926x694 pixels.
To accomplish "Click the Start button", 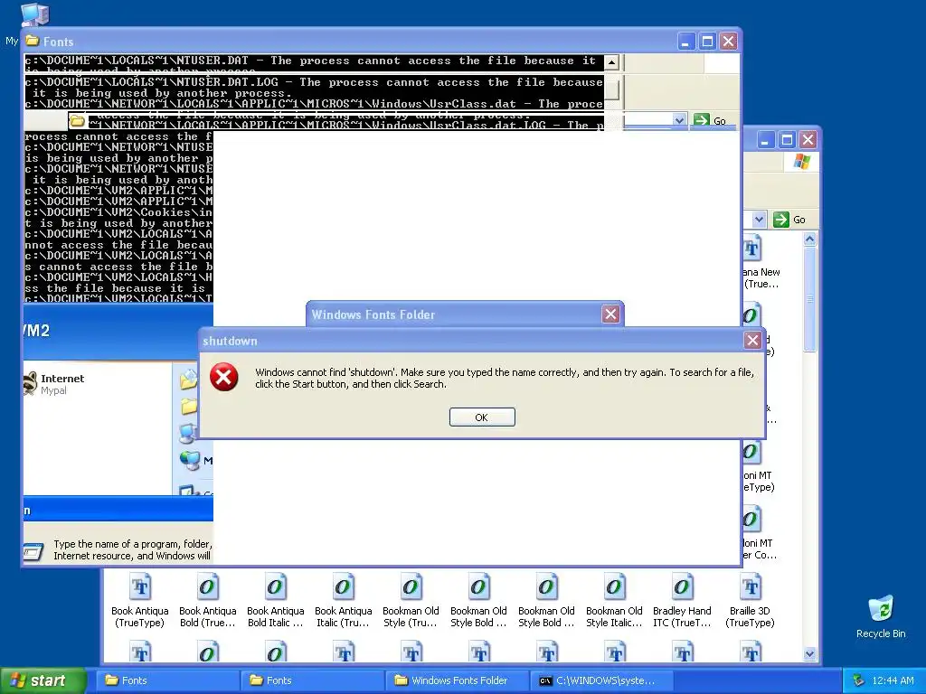I will point(43,680).
